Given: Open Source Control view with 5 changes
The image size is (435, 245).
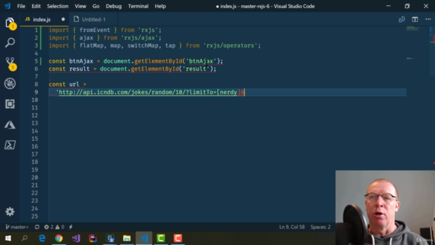Looking at the screenshot, I should tap(11, 63).
